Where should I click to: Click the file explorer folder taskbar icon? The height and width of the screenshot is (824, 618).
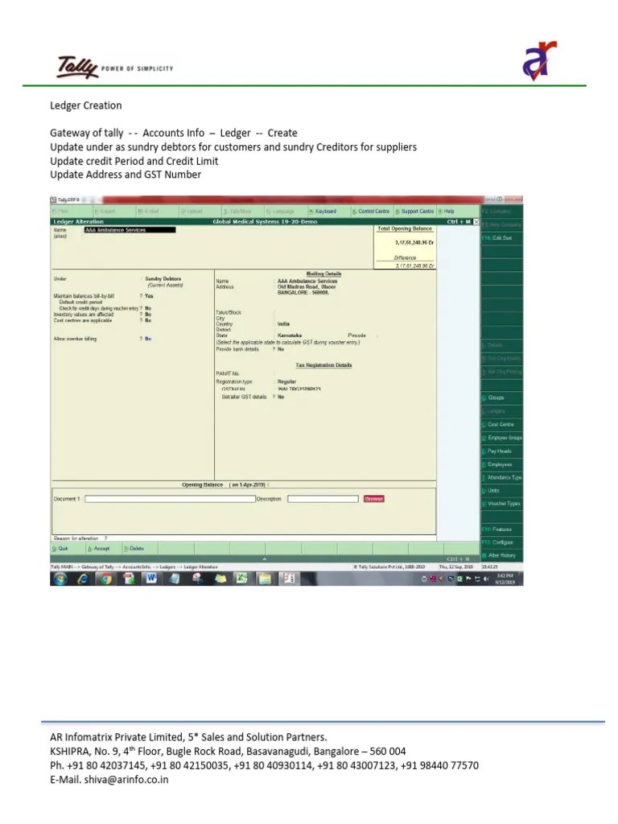265,579
